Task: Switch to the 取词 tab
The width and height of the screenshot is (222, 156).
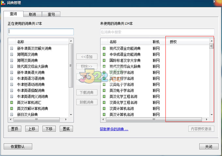Action: [32, 14]
